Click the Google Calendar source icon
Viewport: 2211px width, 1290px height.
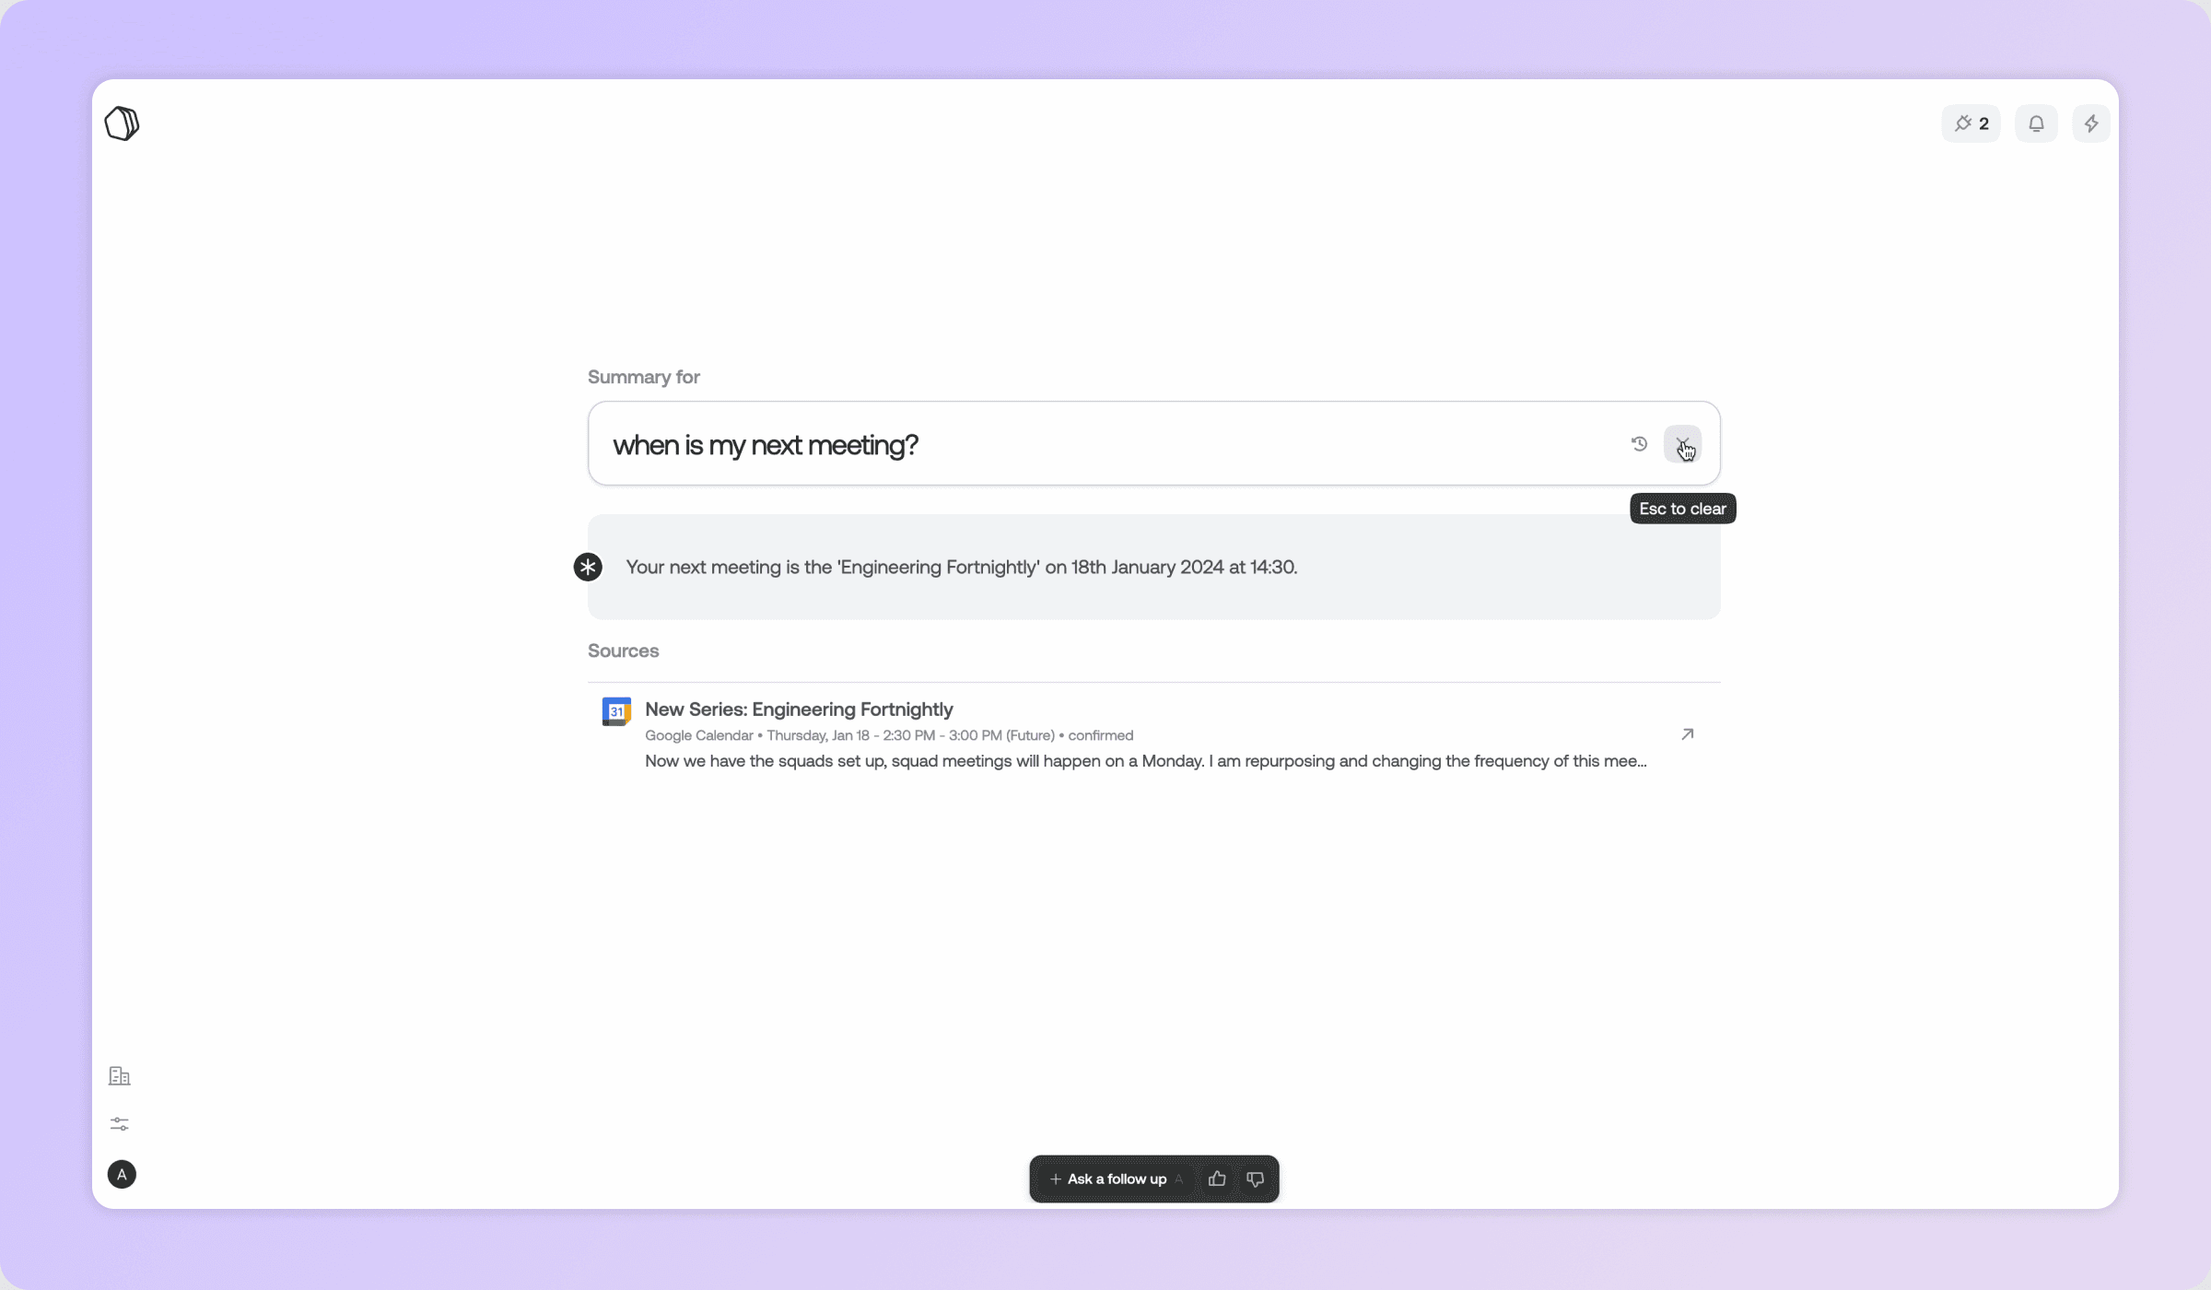coord(616,711)
